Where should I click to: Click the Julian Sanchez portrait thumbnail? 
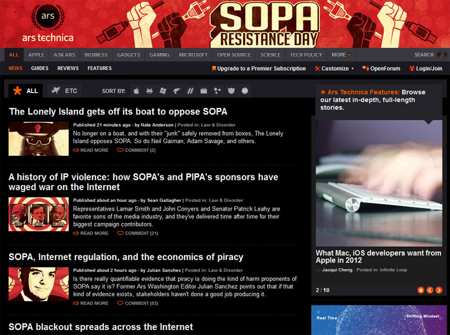click(38, 284)
